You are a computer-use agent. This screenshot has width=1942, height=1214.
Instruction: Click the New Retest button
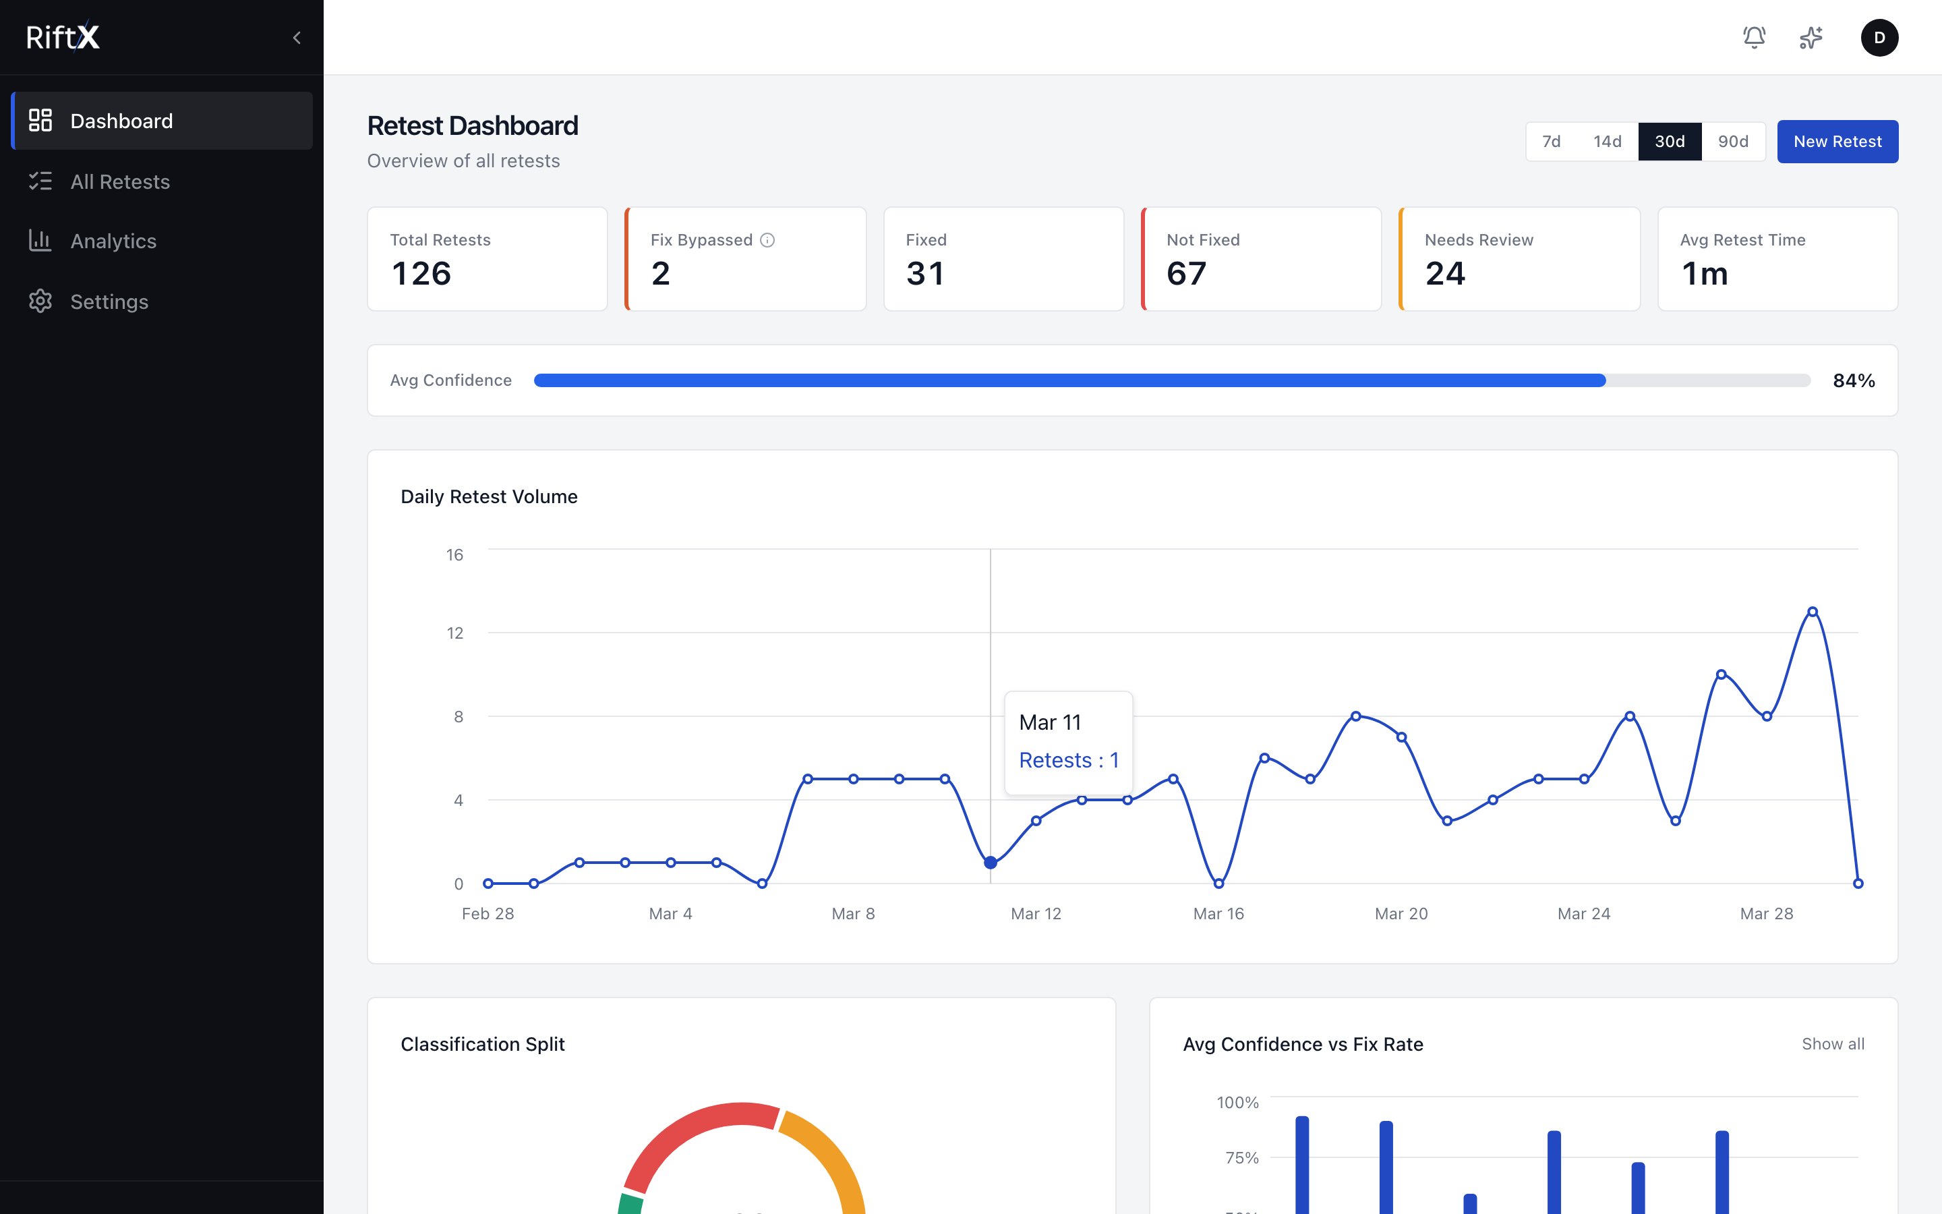(1837, 142)
